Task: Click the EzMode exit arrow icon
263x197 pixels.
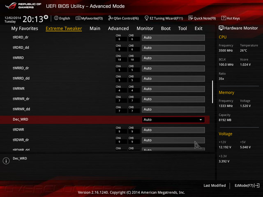Action: (257, 186)
